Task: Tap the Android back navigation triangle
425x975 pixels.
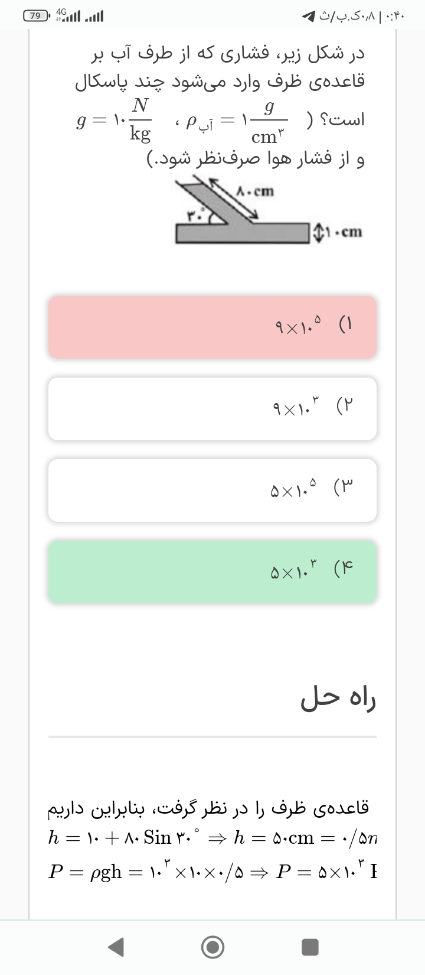Action: pyautogui.click(x=117, y=947)
